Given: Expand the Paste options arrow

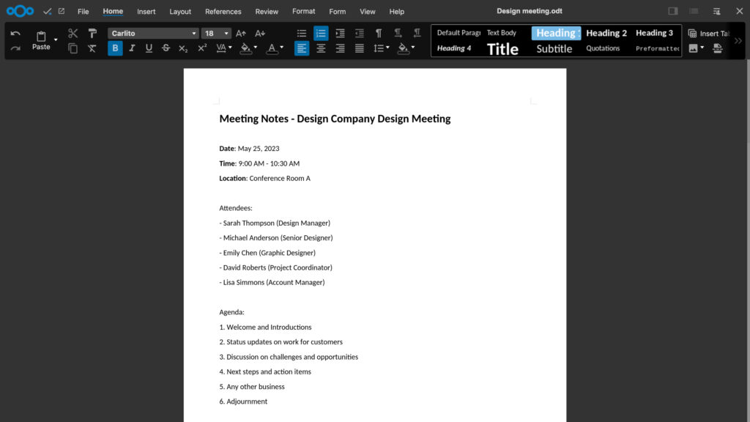Looking at the screenshot, I should click(x=56, y=40).
